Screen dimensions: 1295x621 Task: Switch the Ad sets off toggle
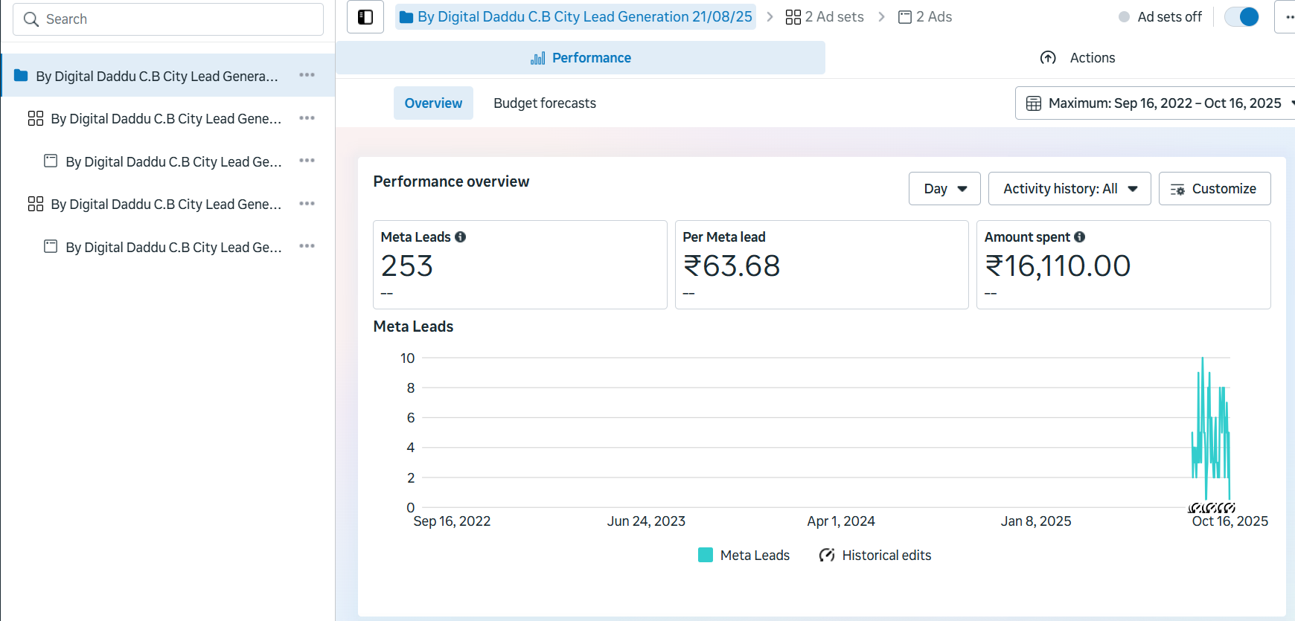click(1241, 17)
